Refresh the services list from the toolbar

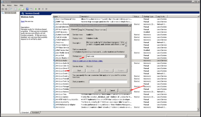coord(19,9)
